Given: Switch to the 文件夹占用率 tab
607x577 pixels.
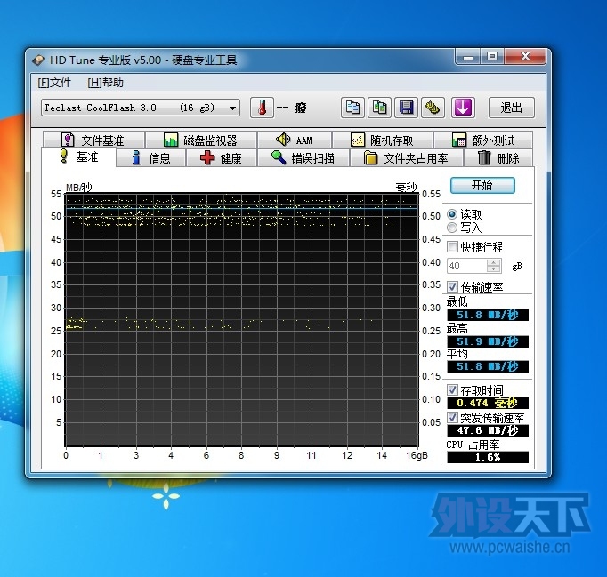Looking at the screenshot, I should pyautogui.click(x=407, y=158).
